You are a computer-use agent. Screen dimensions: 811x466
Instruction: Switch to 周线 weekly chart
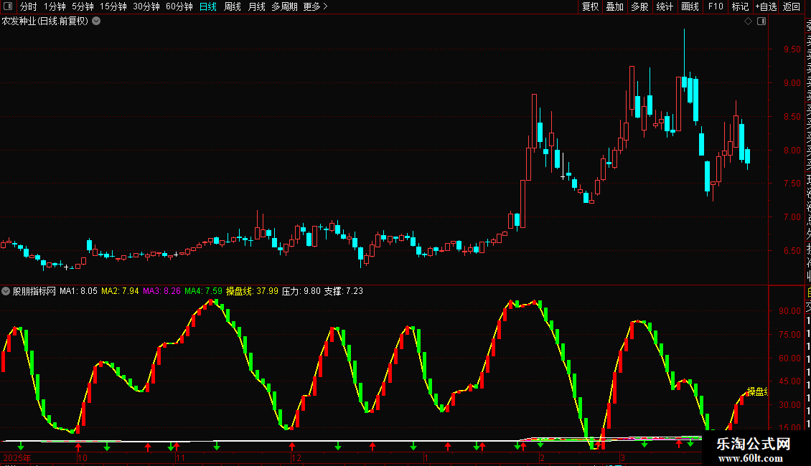tap(233, 6)
